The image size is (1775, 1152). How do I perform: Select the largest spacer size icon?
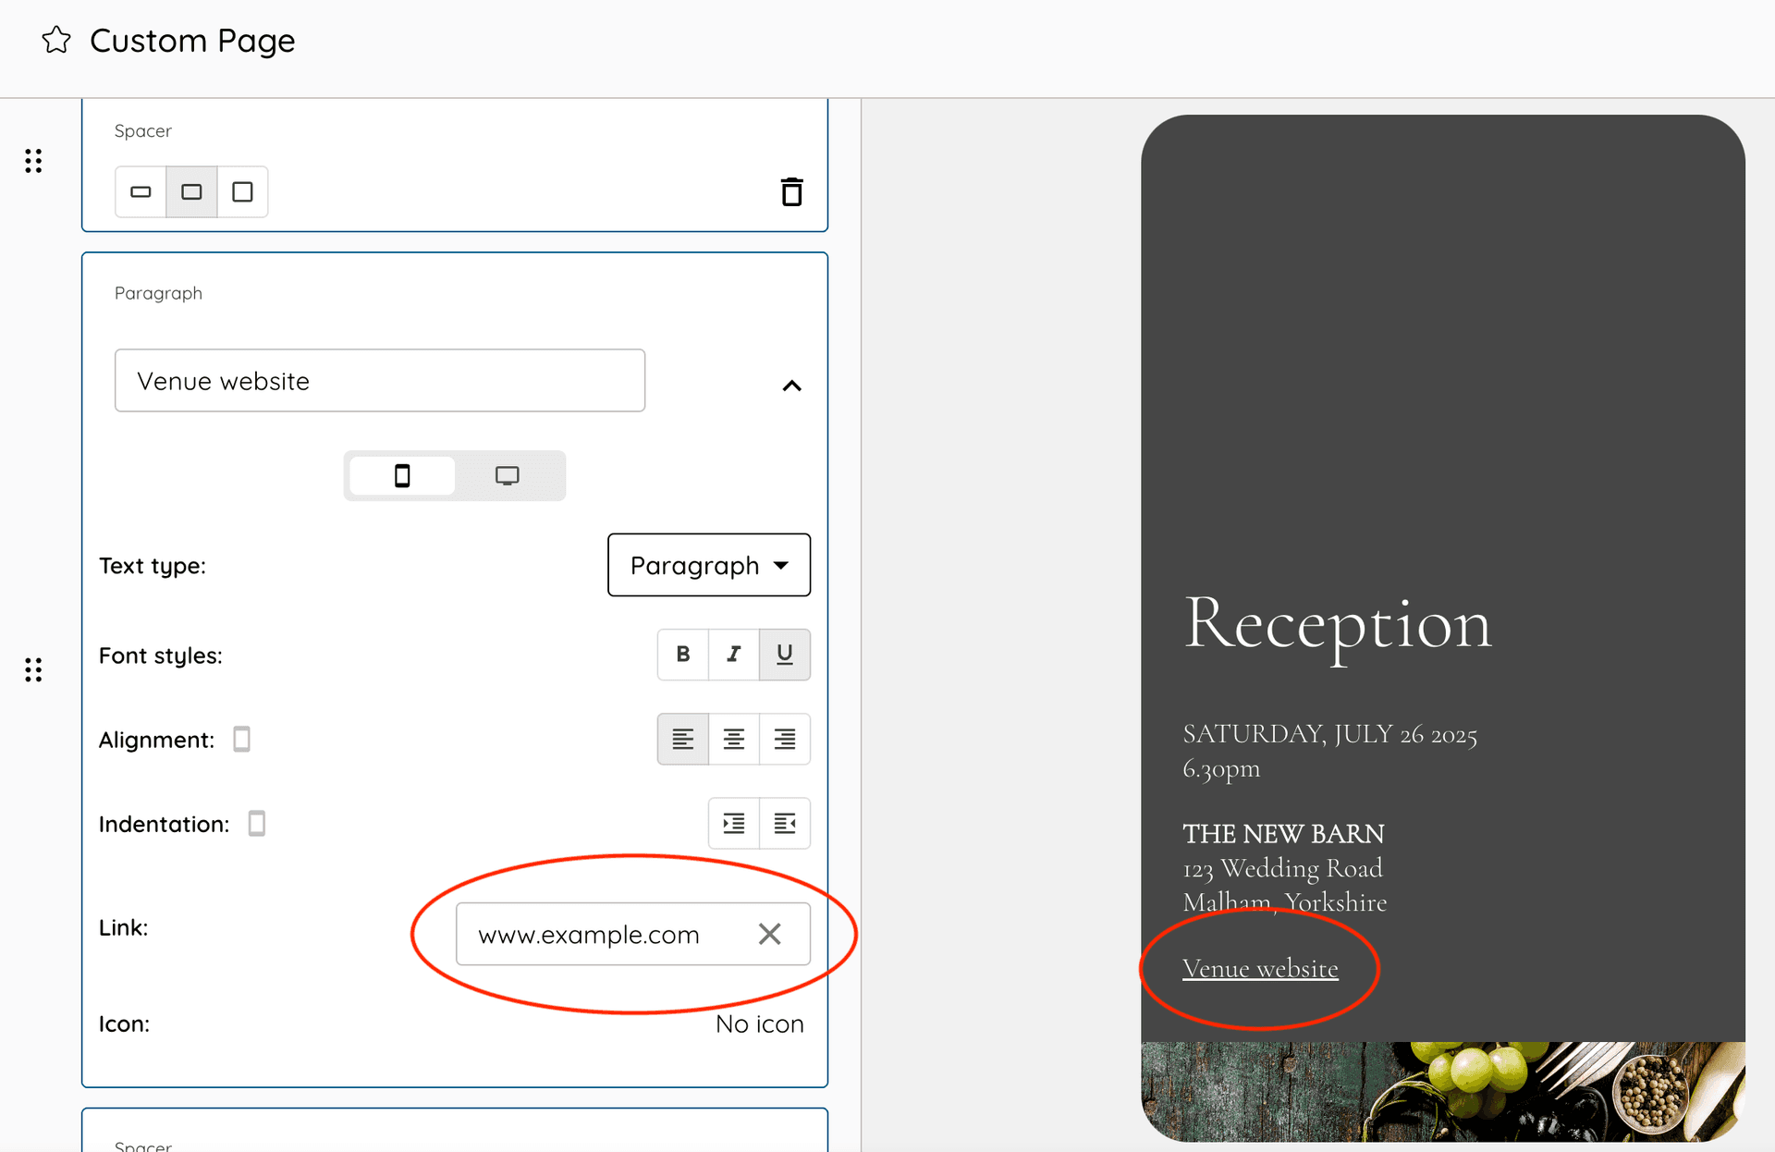click(242, 192)
